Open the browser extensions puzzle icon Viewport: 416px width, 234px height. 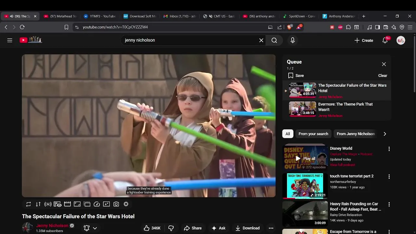pos(348,27)
